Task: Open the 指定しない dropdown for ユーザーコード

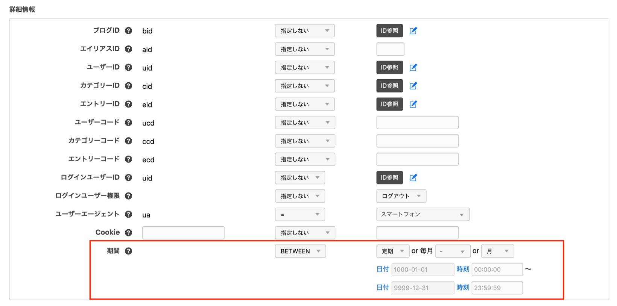Action: click(305, 123)
